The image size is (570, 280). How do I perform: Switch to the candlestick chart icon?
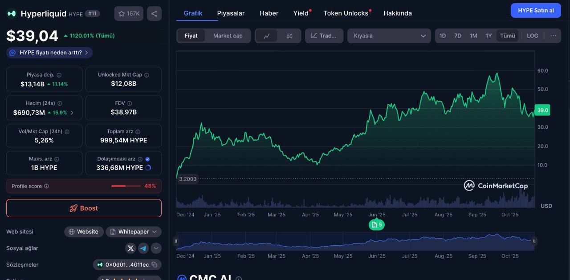[289, 36]
